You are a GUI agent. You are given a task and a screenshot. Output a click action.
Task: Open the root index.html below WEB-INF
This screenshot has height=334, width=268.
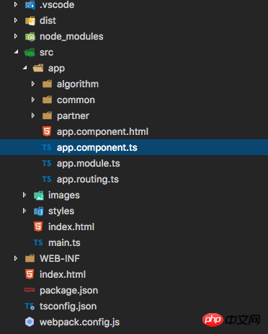click(63, 274)
